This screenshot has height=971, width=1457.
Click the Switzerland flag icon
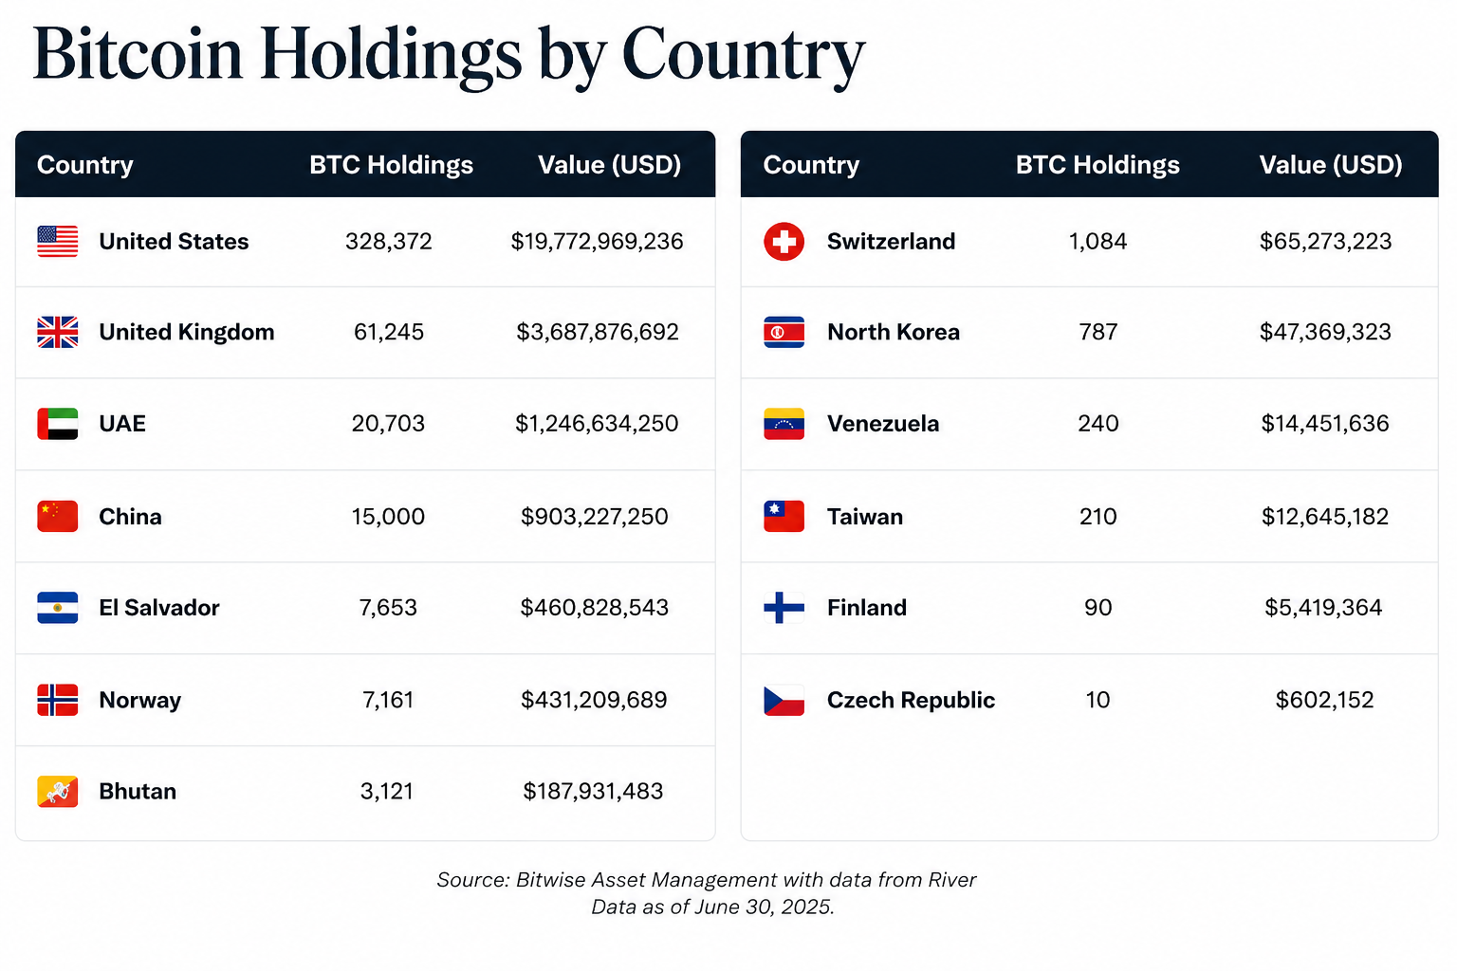tap(784, 242)
